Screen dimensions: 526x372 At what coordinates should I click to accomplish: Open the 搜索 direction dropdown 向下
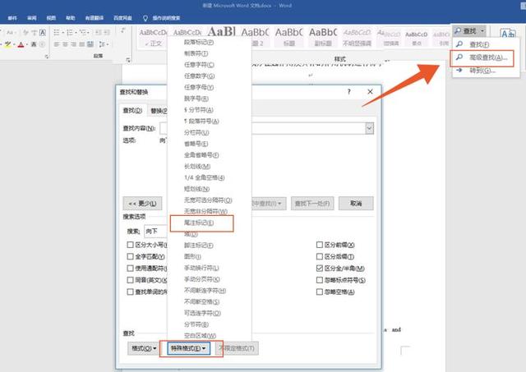coord(155,231)
